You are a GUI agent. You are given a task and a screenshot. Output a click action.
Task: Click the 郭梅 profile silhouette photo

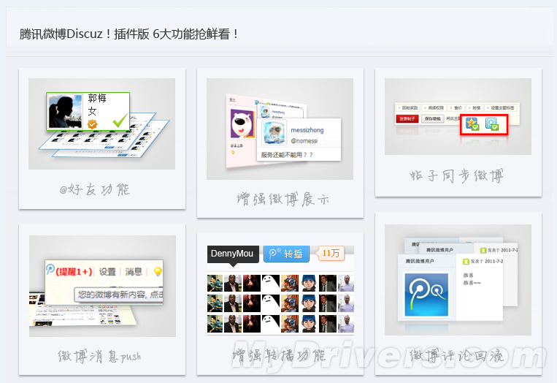[x=66, y=111]
